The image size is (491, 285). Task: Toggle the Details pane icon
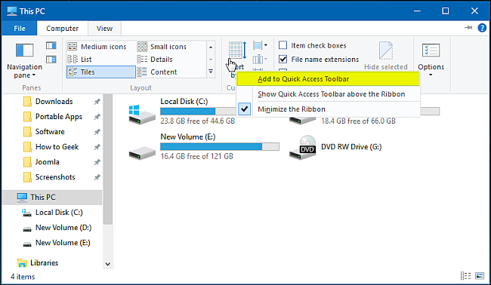51,59
